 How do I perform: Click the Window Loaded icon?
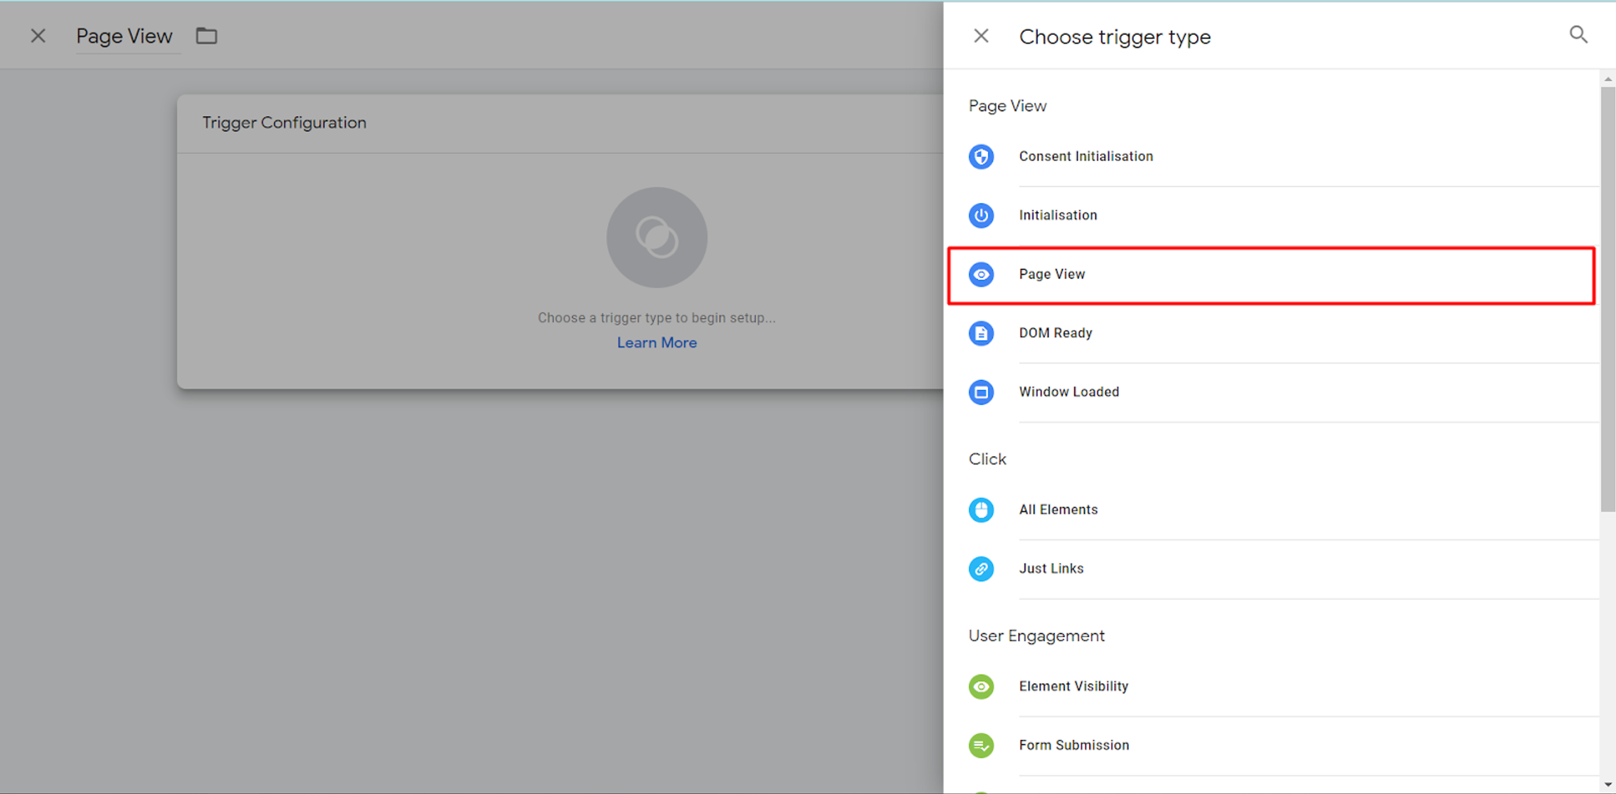click(x=981, y=392)
